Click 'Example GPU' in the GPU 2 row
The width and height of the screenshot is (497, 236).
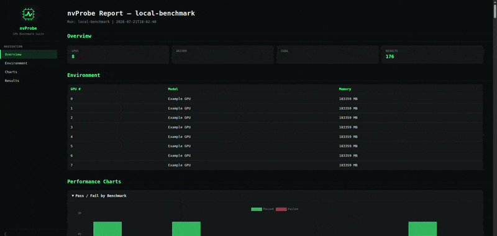pos(180,118)
